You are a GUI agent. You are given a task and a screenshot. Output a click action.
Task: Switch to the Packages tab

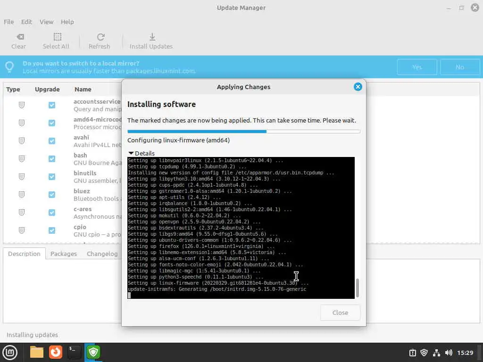coord(64,254)
